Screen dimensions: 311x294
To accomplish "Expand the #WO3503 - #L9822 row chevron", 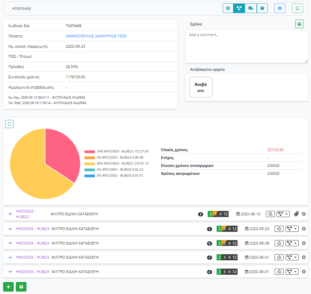I will (10, 214).
